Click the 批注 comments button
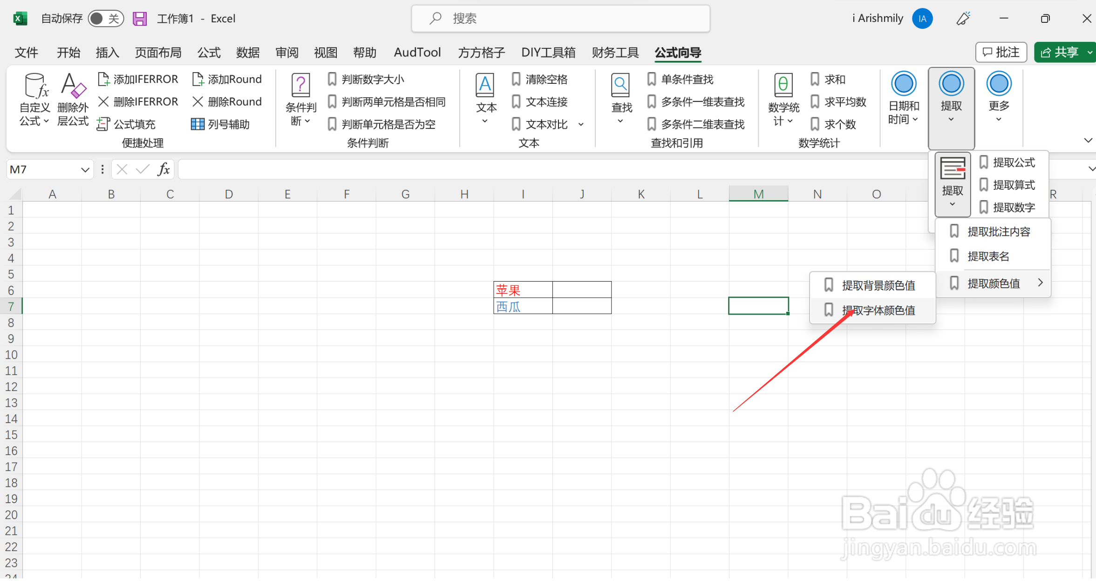 (1001, 52)
